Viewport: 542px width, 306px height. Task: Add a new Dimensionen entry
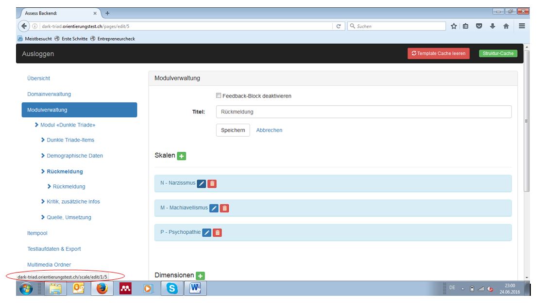point(200,275)
